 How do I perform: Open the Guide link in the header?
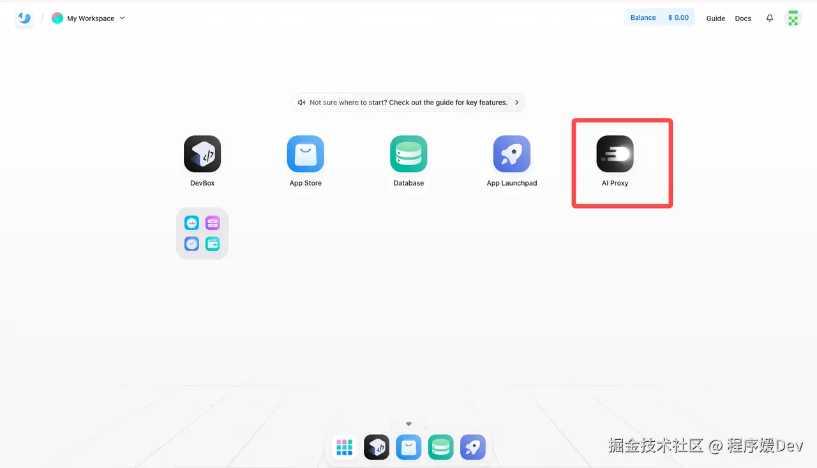click(x=716, y=18)
